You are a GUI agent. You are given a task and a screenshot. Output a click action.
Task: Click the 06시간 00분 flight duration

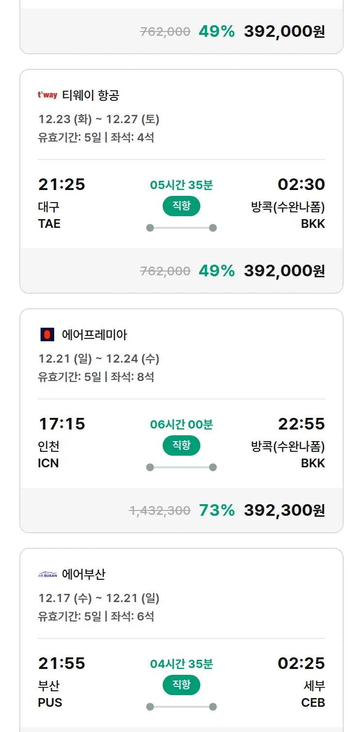coord(181,425)
